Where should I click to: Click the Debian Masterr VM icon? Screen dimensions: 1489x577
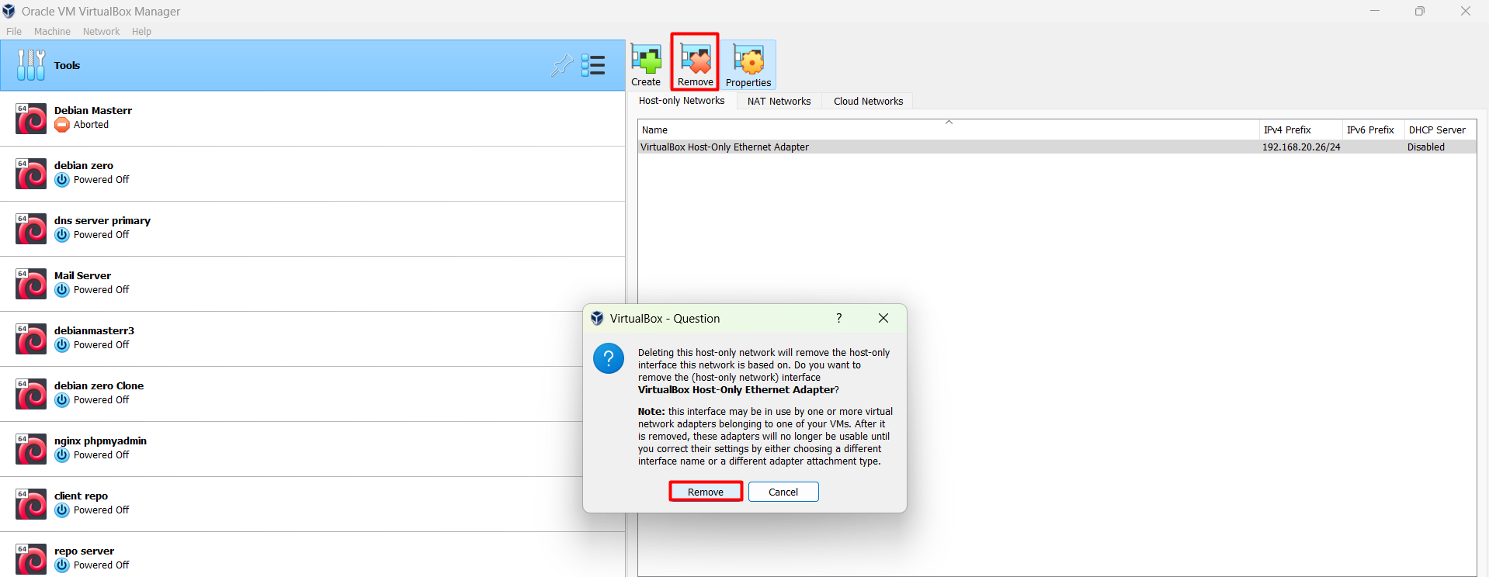click(x=31, y=119)
